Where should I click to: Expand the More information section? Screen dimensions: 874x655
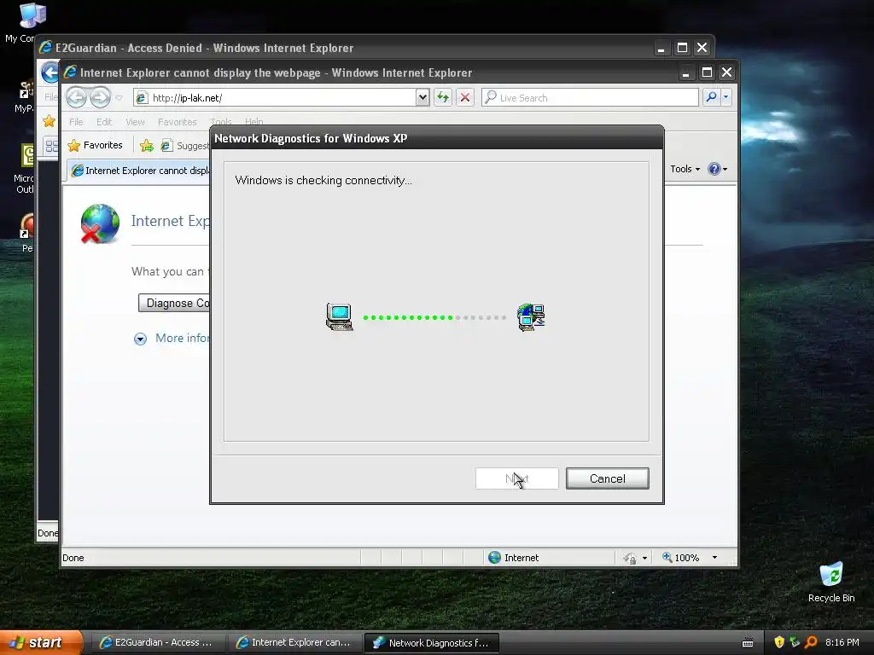172,338
